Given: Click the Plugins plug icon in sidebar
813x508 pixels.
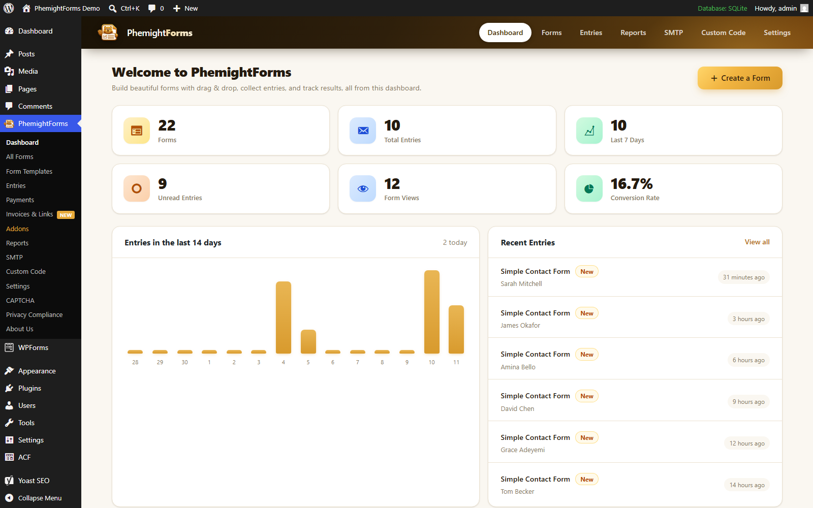Looking at the screenshot, I should point(9,388).
